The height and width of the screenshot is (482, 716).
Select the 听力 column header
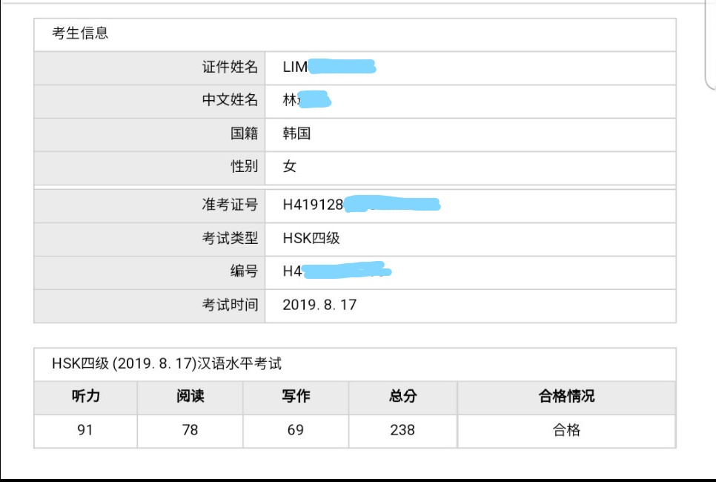(85, 397)
